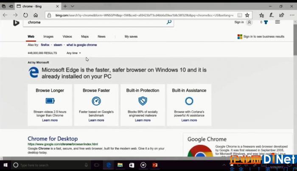Try the firefox suggestion link
The width and height of the screenshot is (297, 171).
point(45,45)
